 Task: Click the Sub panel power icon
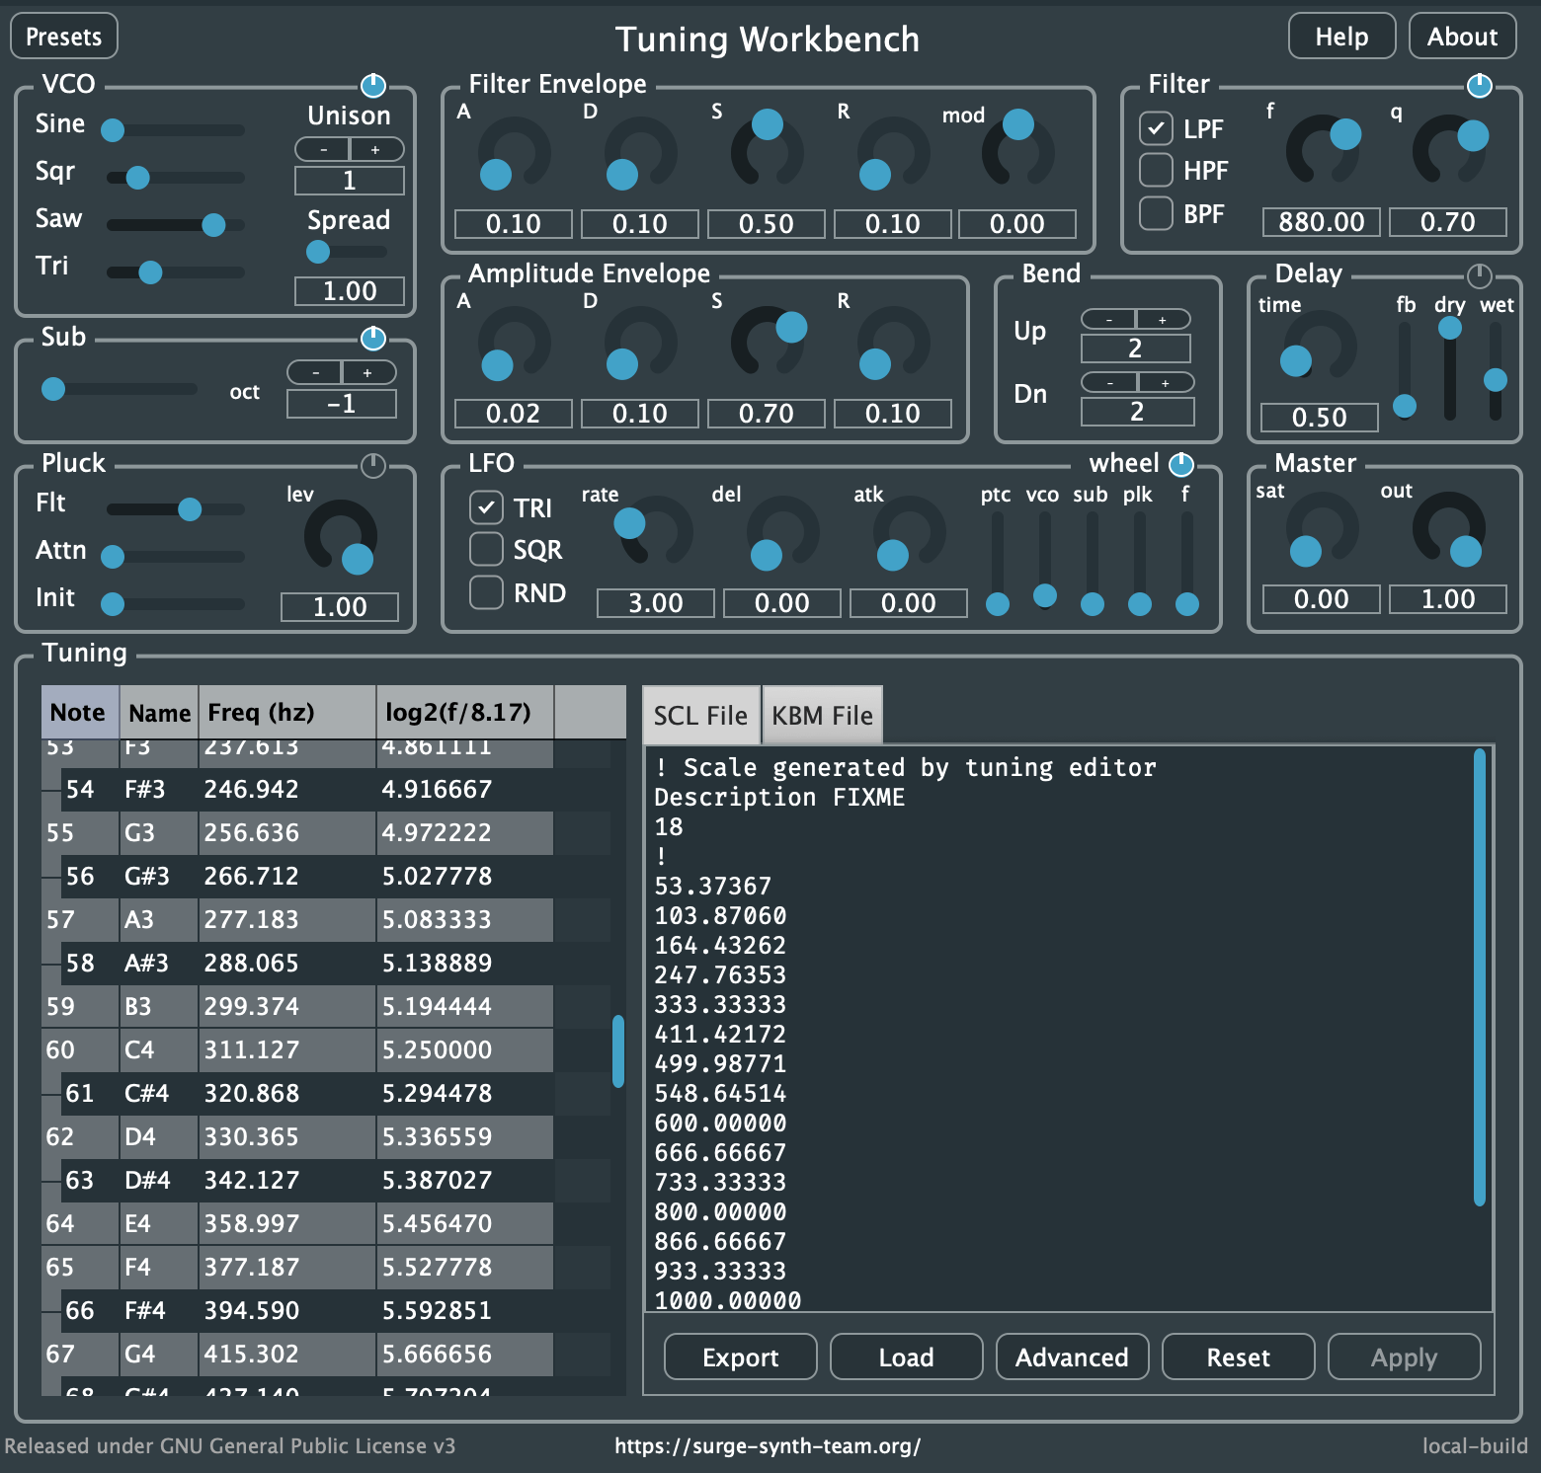[x=373, y=339]
